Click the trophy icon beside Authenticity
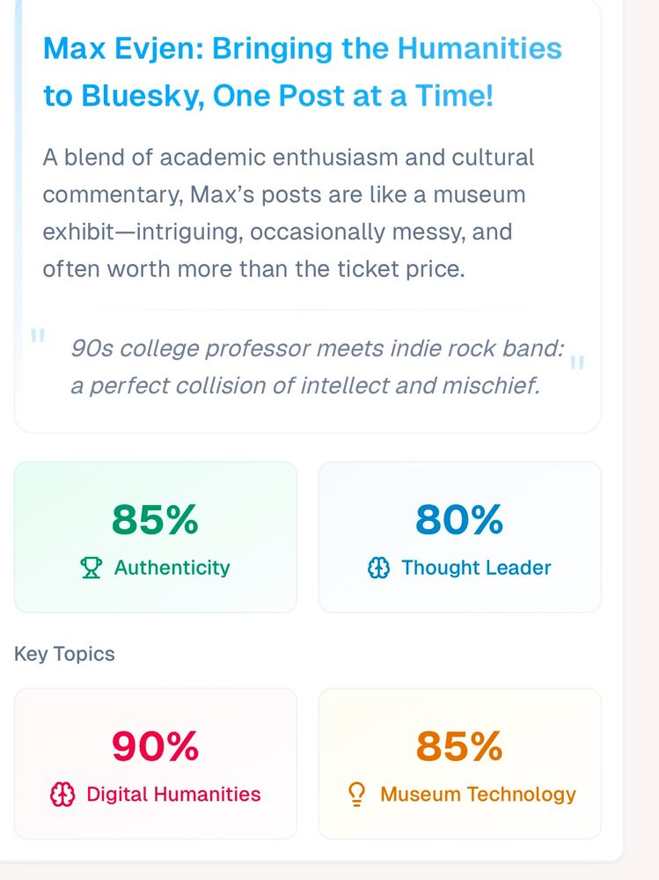This screenshot has width=659, height=880. tap(91, 568)
